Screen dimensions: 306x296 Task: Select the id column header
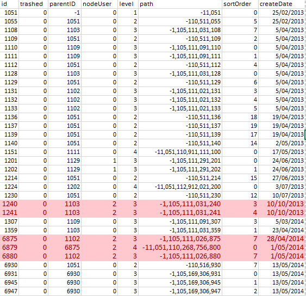9,4
